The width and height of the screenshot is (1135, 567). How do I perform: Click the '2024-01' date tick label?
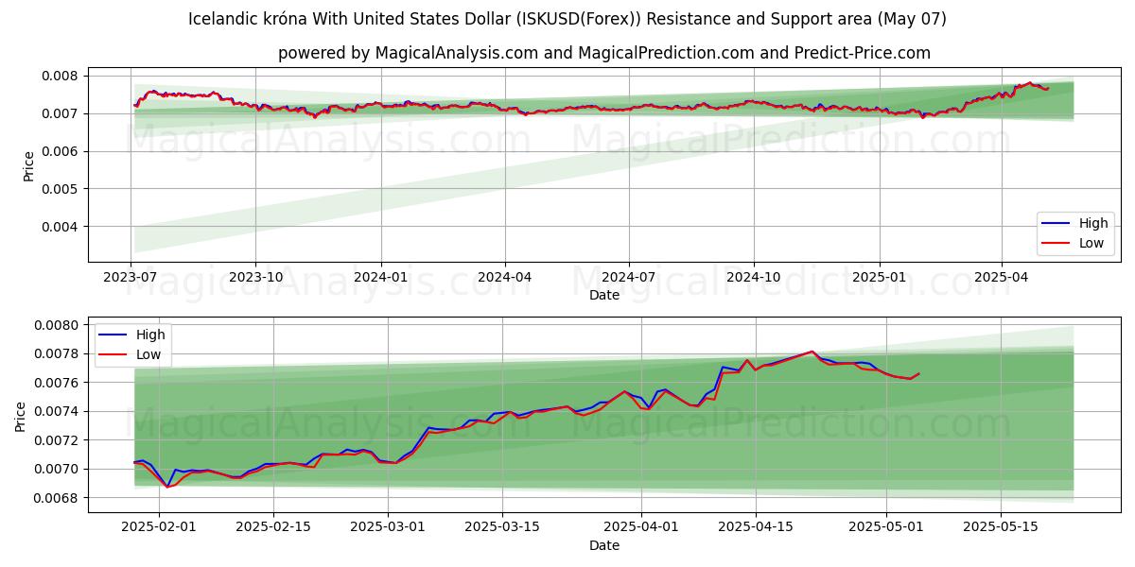click(x=381, y=278)
